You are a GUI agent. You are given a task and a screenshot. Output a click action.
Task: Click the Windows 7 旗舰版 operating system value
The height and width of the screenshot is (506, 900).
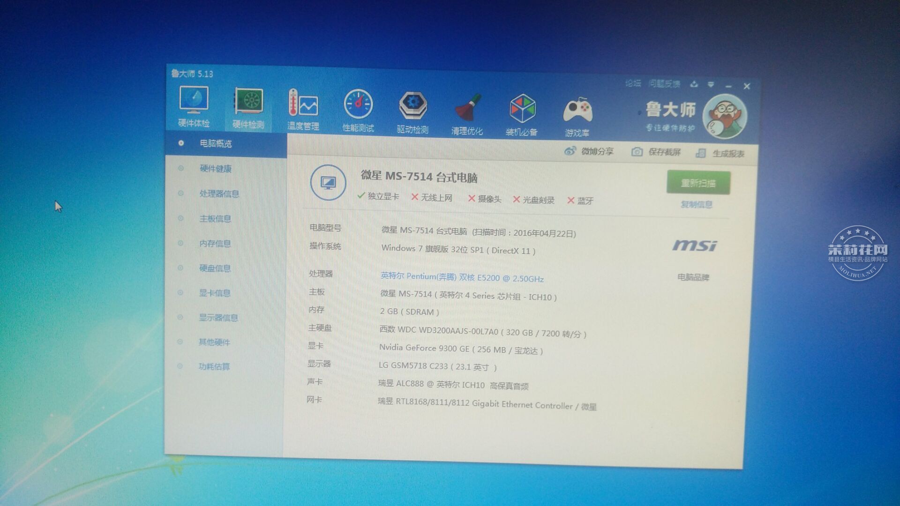pos(458,249)
